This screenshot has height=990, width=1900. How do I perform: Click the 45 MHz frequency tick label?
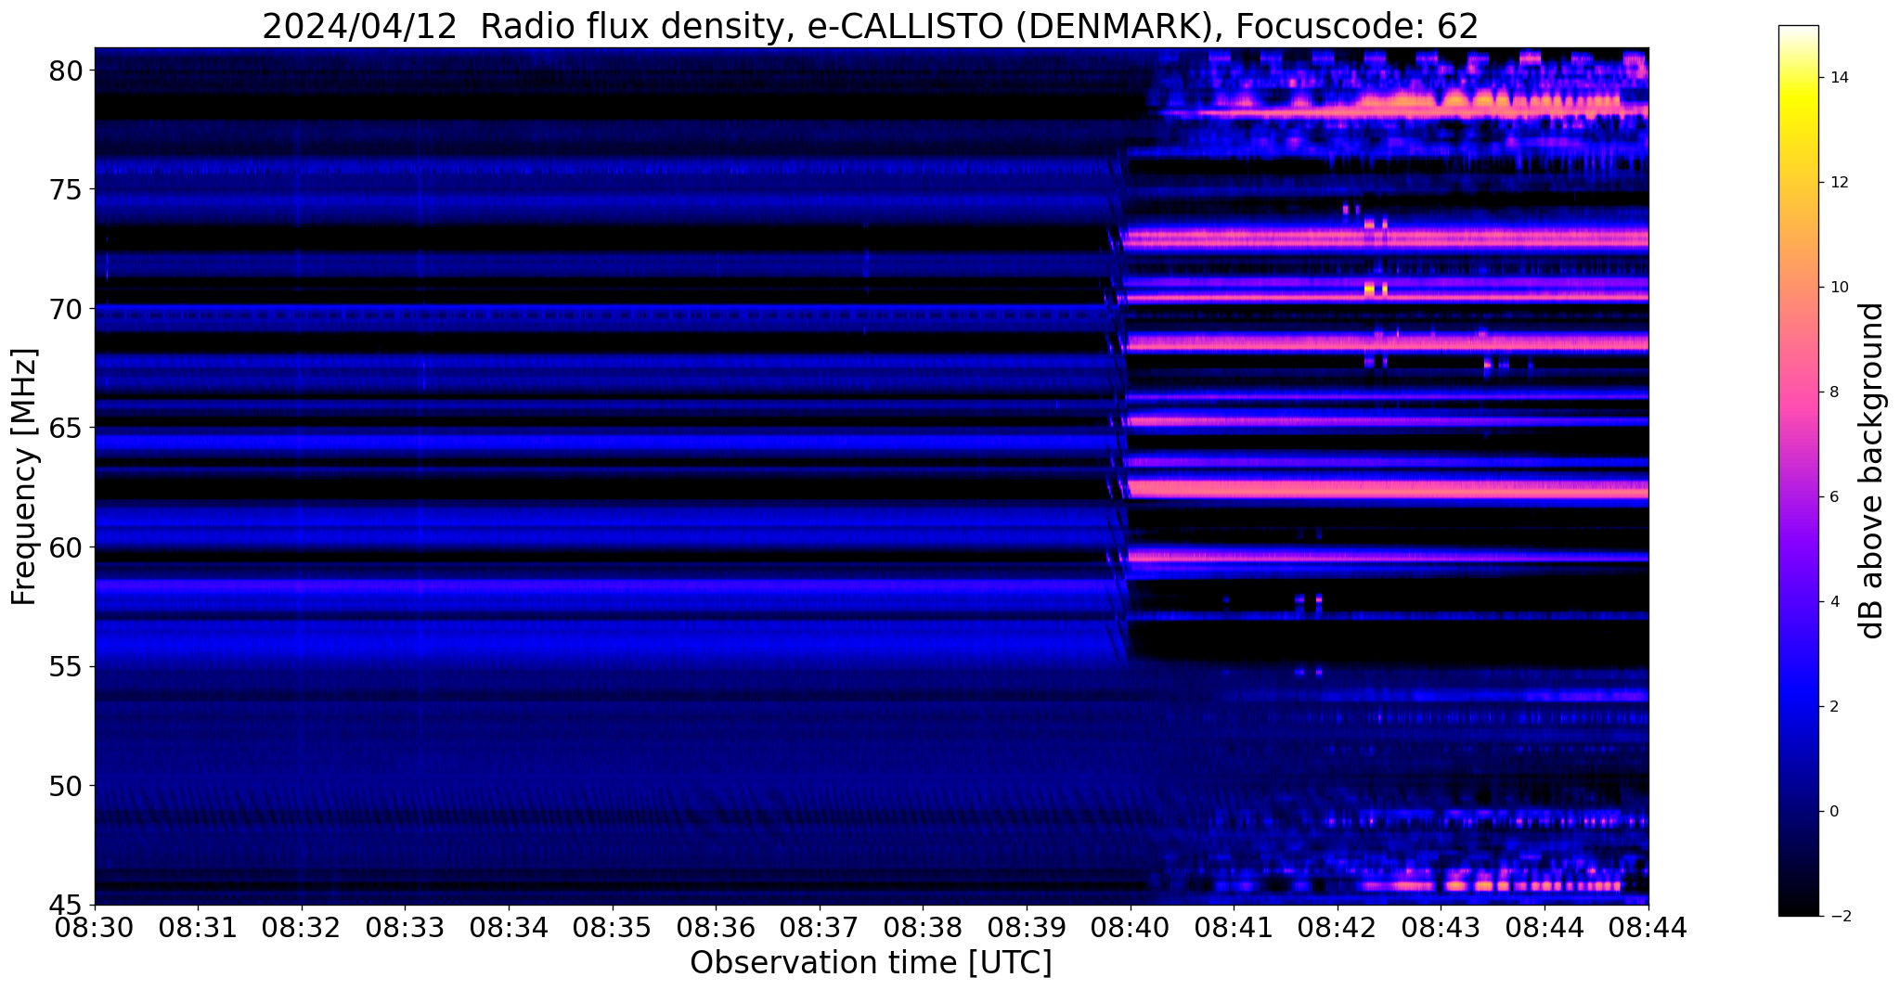[66, 905]
